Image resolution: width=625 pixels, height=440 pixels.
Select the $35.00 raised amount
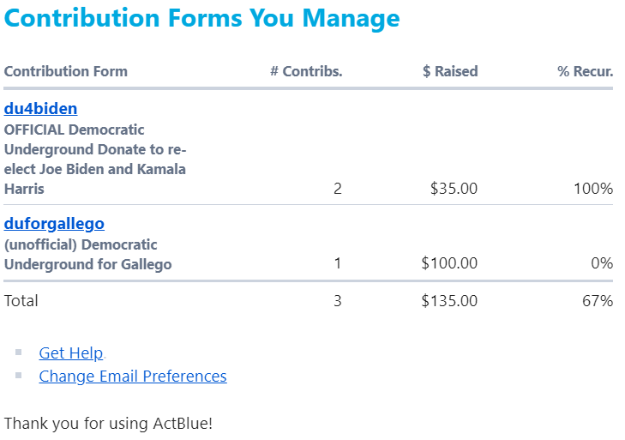(x=454, y=189)
